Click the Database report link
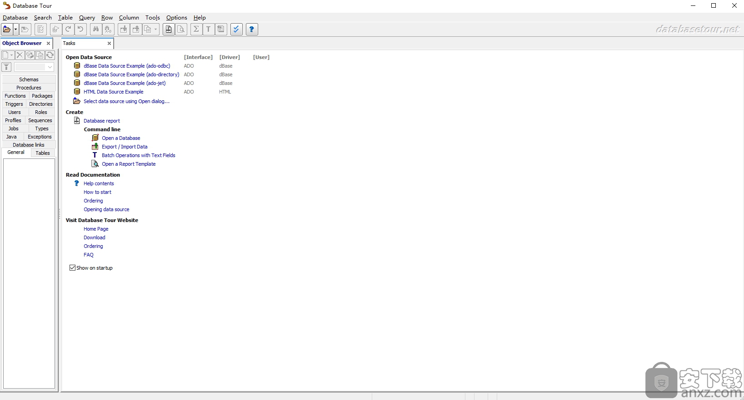This screenshot has height=400, width=744. tap(102, 121)
